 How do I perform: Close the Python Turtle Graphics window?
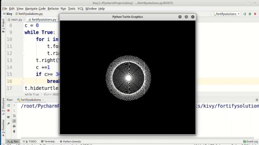pyautogui.click(x=193, y=17)
